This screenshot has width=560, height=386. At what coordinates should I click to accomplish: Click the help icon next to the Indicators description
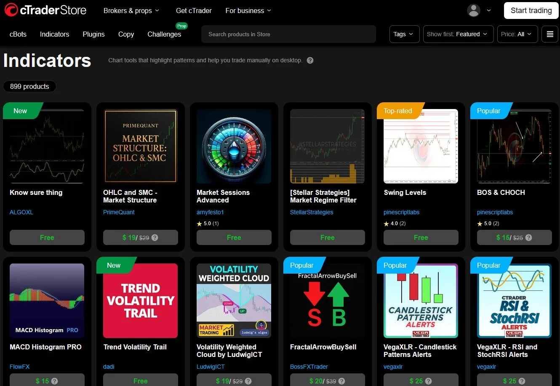pos(309,60)
